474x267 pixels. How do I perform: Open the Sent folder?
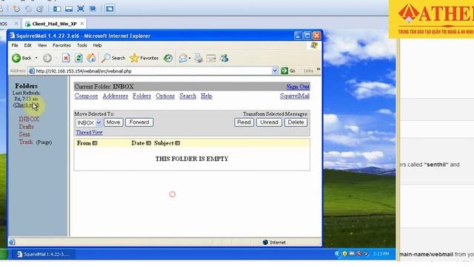click(24, 134)
